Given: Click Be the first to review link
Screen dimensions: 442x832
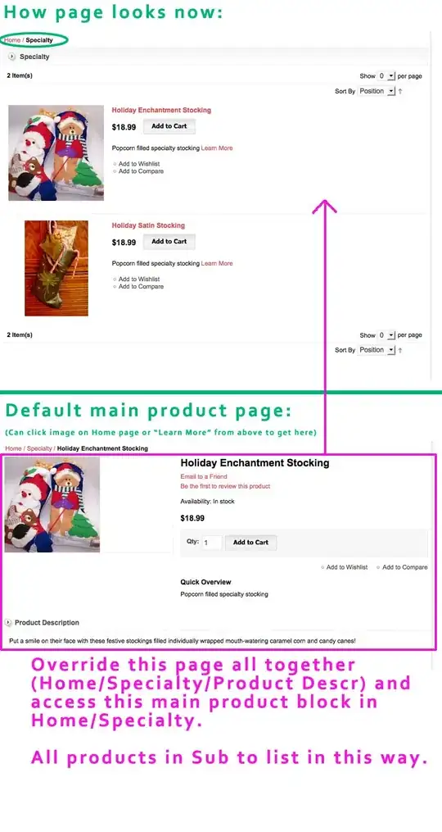Looking at the screenshot, I should coord(225,486).
